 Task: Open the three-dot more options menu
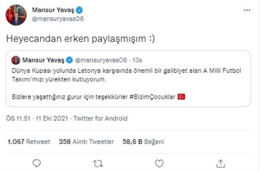coord(247,10)
